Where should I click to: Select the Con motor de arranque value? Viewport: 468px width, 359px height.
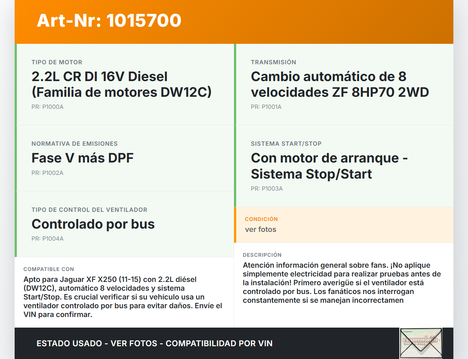[x=329, y=166]
